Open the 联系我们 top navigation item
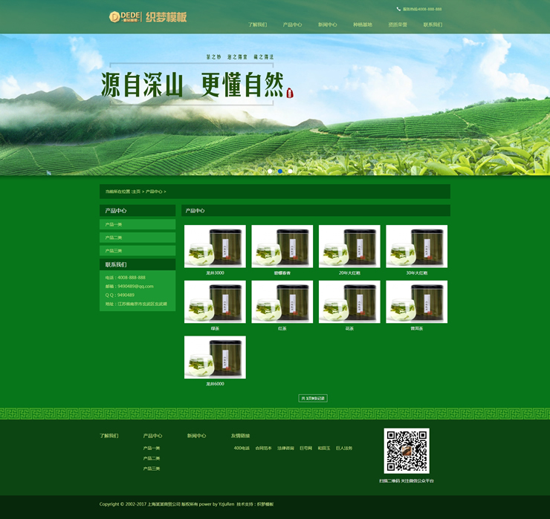Image resolution: width=550 pixels, height=519 pixels. pos(433,25)
